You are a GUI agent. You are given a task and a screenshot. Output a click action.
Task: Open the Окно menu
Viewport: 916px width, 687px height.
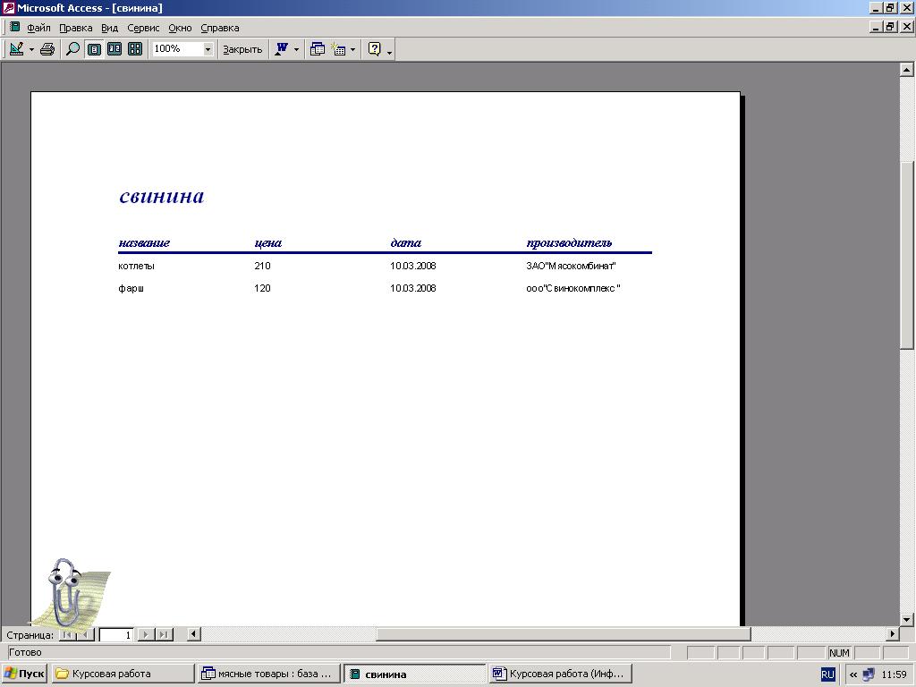point(180,28)
